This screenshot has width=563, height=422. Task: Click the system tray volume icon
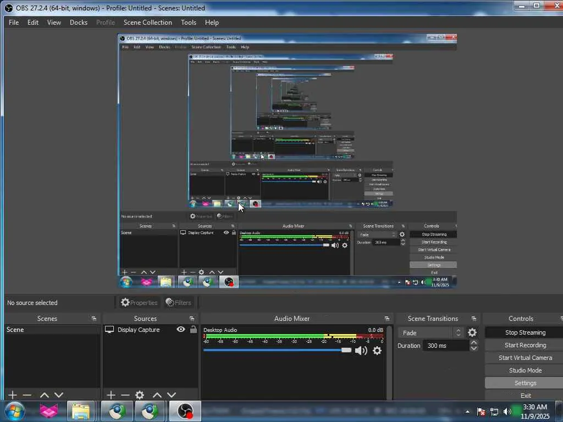[x=507, y=412]
